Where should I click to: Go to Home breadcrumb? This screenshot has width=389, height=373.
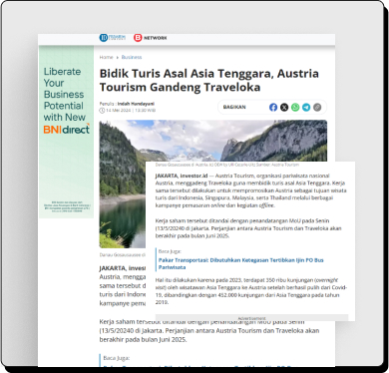[106, 57]
